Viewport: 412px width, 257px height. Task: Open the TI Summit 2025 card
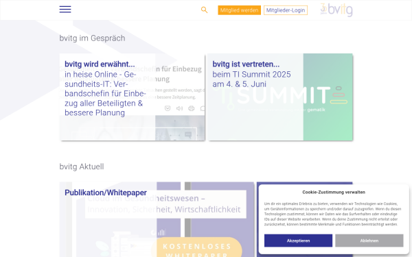tap(280, 97)
